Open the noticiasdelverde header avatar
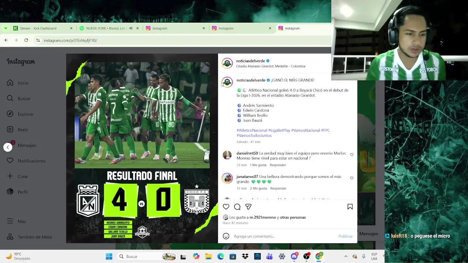Screen dimensions: 468x263 tap(227, 63)
